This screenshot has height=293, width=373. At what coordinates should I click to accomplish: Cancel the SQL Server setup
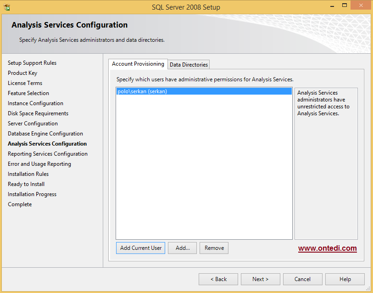coord(303,279)
